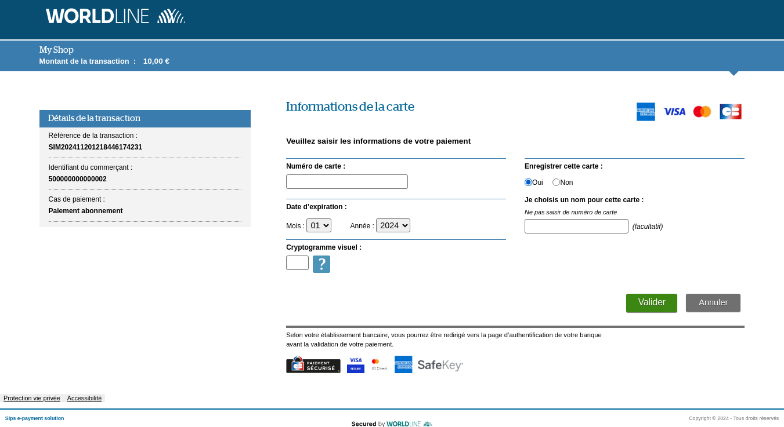
Task: Open the Accessibilité link
Action: tap(84, 398)
